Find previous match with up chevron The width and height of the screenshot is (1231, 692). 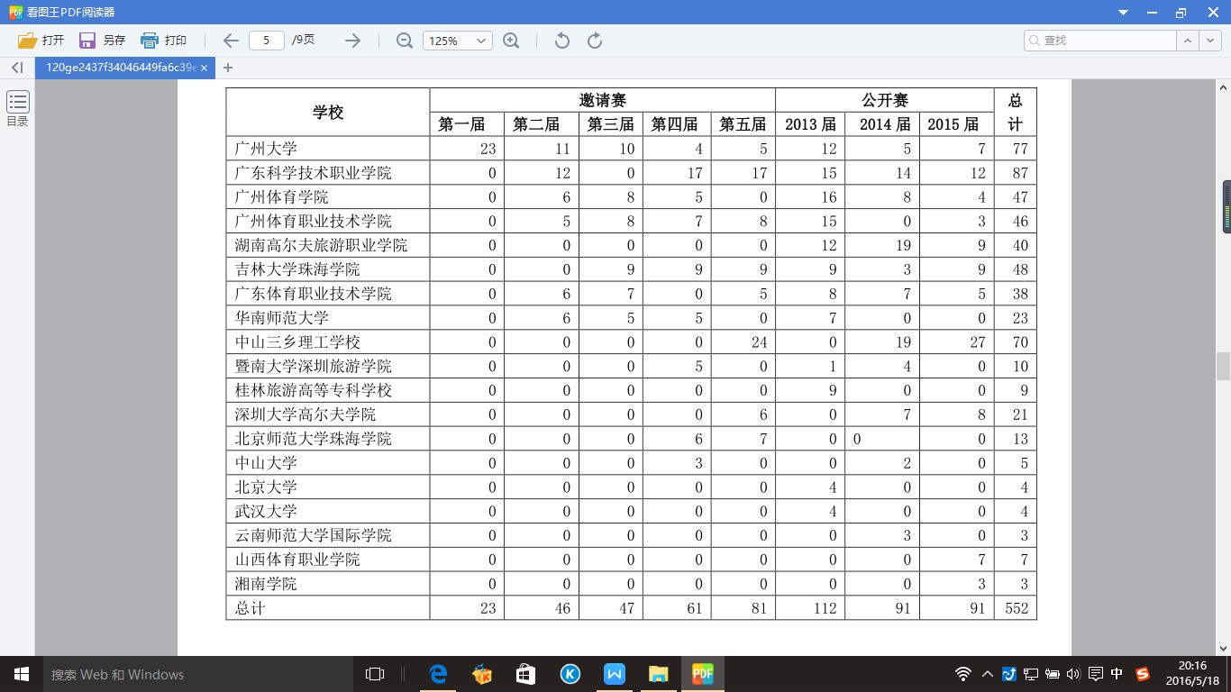(x=1188, y=41)
